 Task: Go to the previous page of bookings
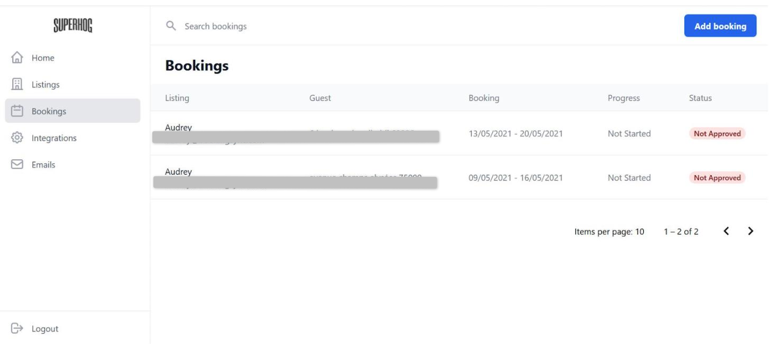727,231
